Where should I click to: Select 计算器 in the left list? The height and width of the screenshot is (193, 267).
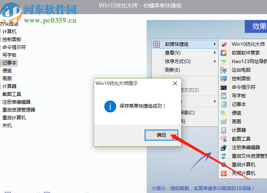point(9,86)
